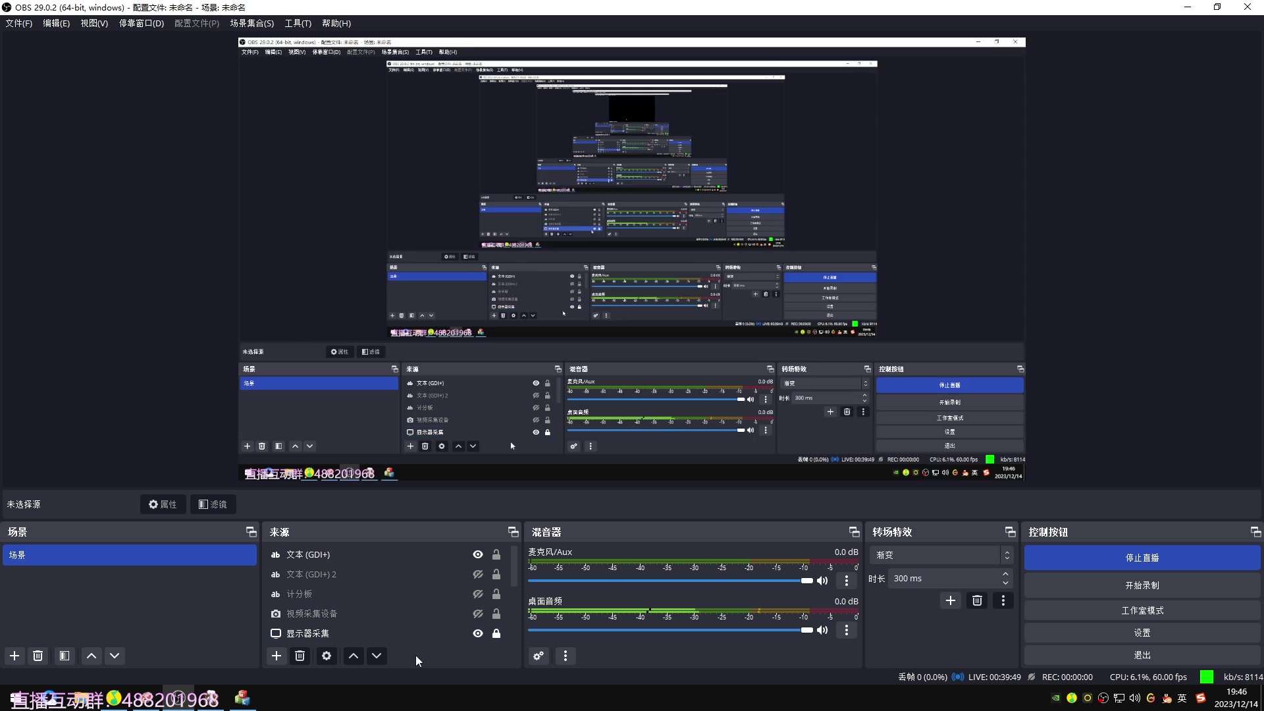Open the 视图(V) menu

coord(94,23)
